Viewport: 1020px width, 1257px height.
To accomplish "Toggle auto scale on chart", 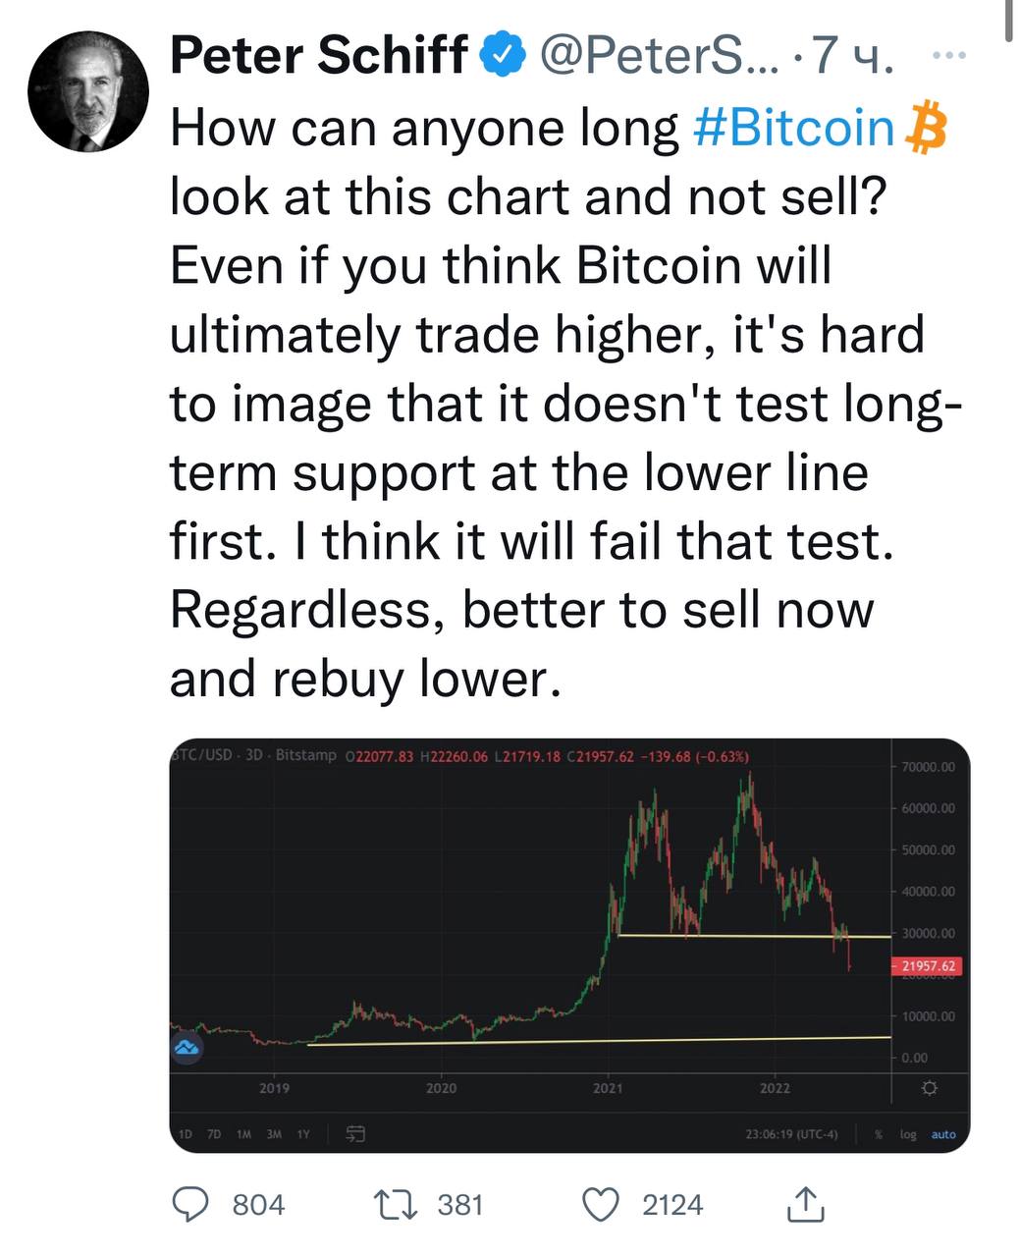I will click(x=943, y=1134).
